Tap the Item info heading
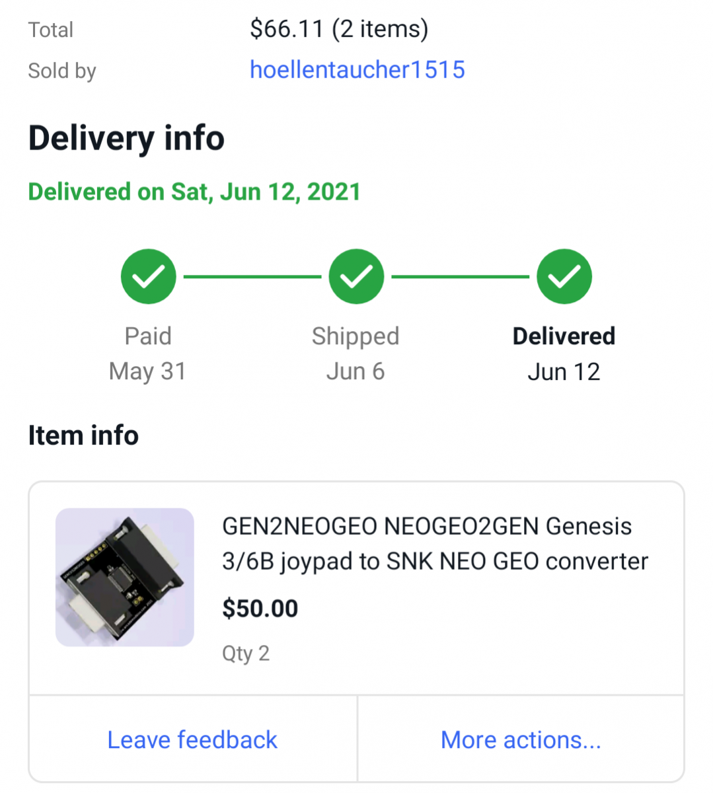Image resolution: width=713 pixels, height=793 pixels. [83, 435]
